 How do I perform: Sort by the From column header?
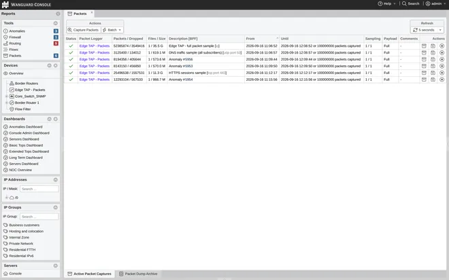pyautogui.click(x=262, y=39)
